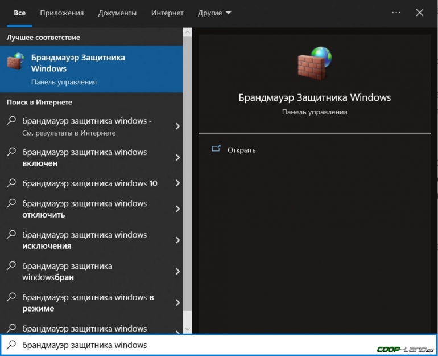
Task: Click the firewall icon in best match result
Action: tap(15, 62)
